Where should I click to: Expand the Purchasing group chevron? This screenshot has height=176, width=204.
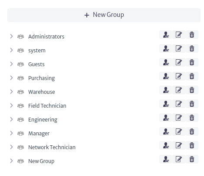[11, 78]
